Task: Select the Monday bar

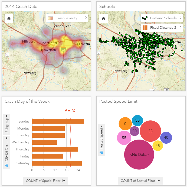Action: click(x=48, y=128)
